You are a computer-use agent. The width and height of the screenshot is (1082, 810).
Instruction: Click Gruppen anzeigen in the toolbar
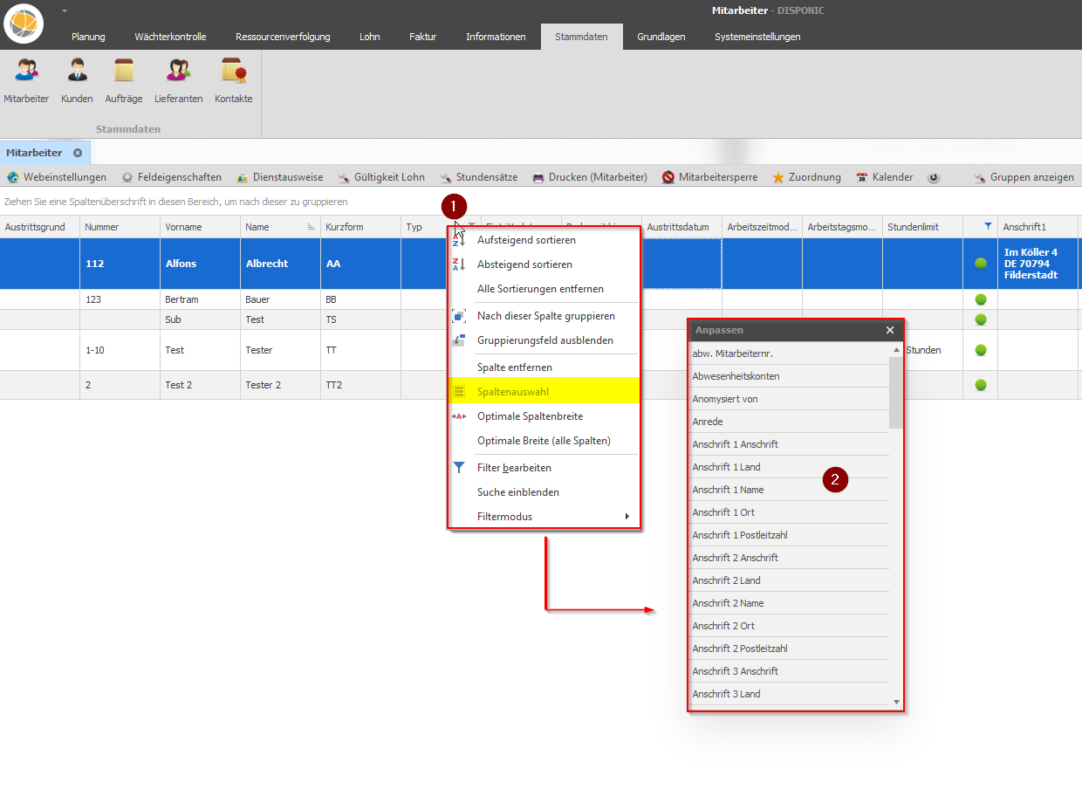[1024, 177]
